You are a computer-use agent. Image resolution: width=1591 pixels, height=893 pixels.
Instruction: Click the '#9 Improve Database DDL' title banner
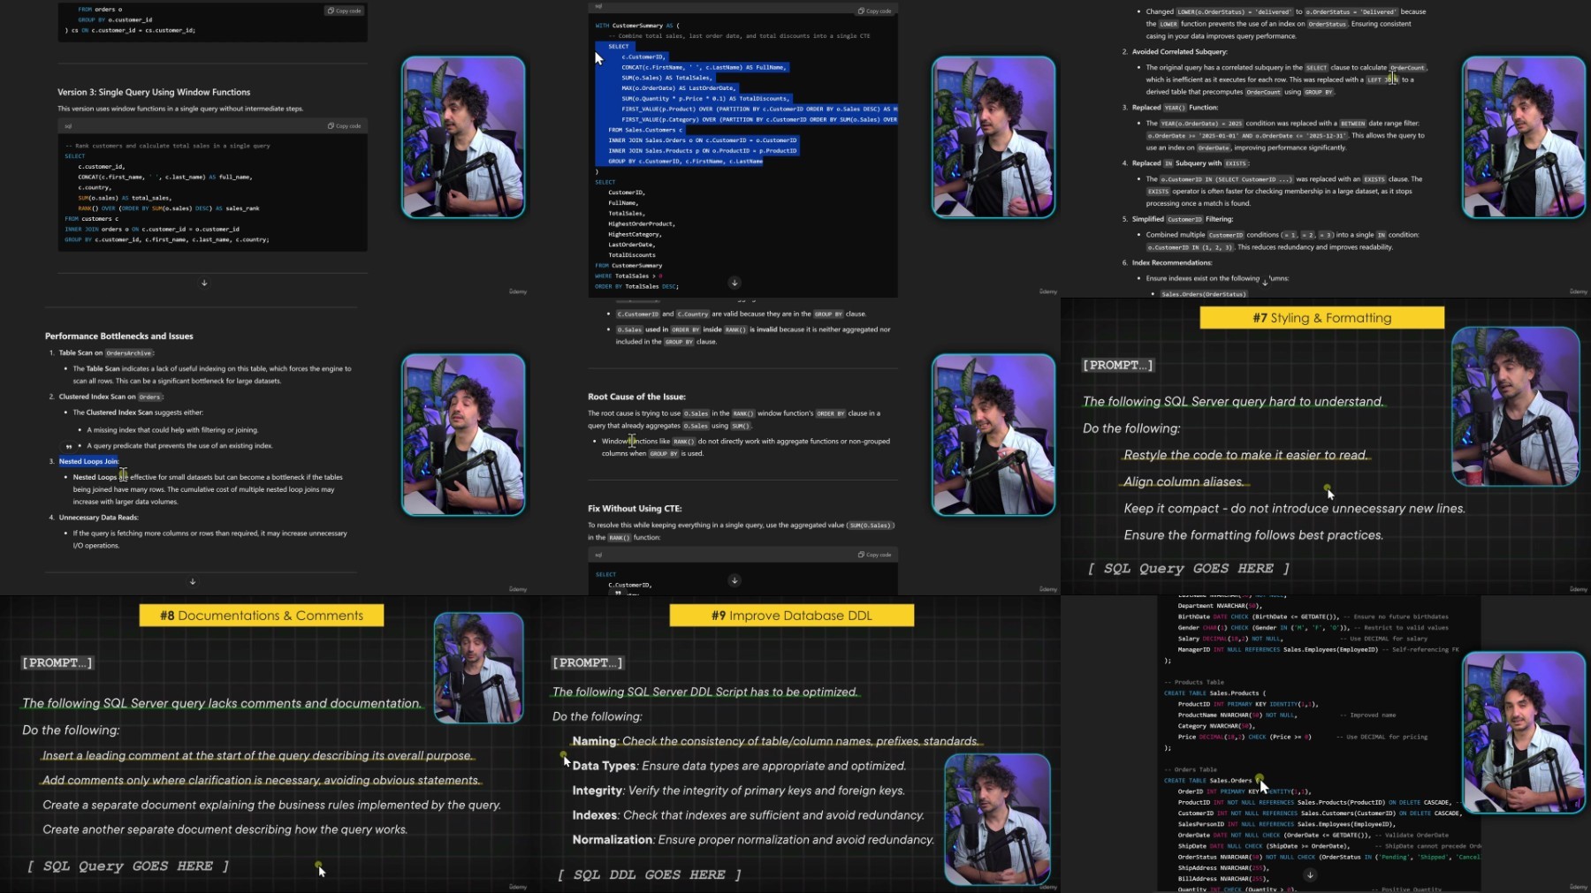pyautogui.click(x=792, y=616)
